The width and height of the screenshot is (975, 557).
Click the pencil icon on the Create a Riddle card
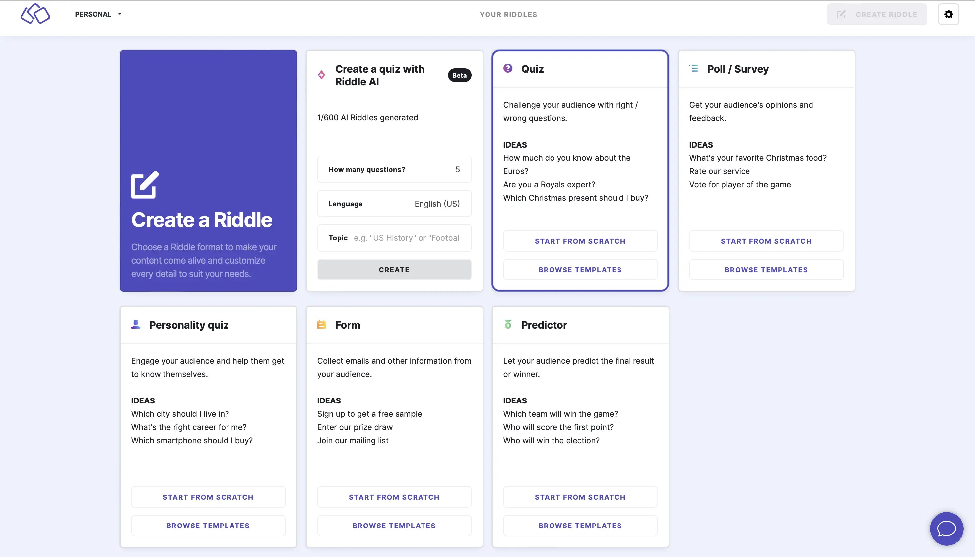pyautogui.click(x=144, y=184)
